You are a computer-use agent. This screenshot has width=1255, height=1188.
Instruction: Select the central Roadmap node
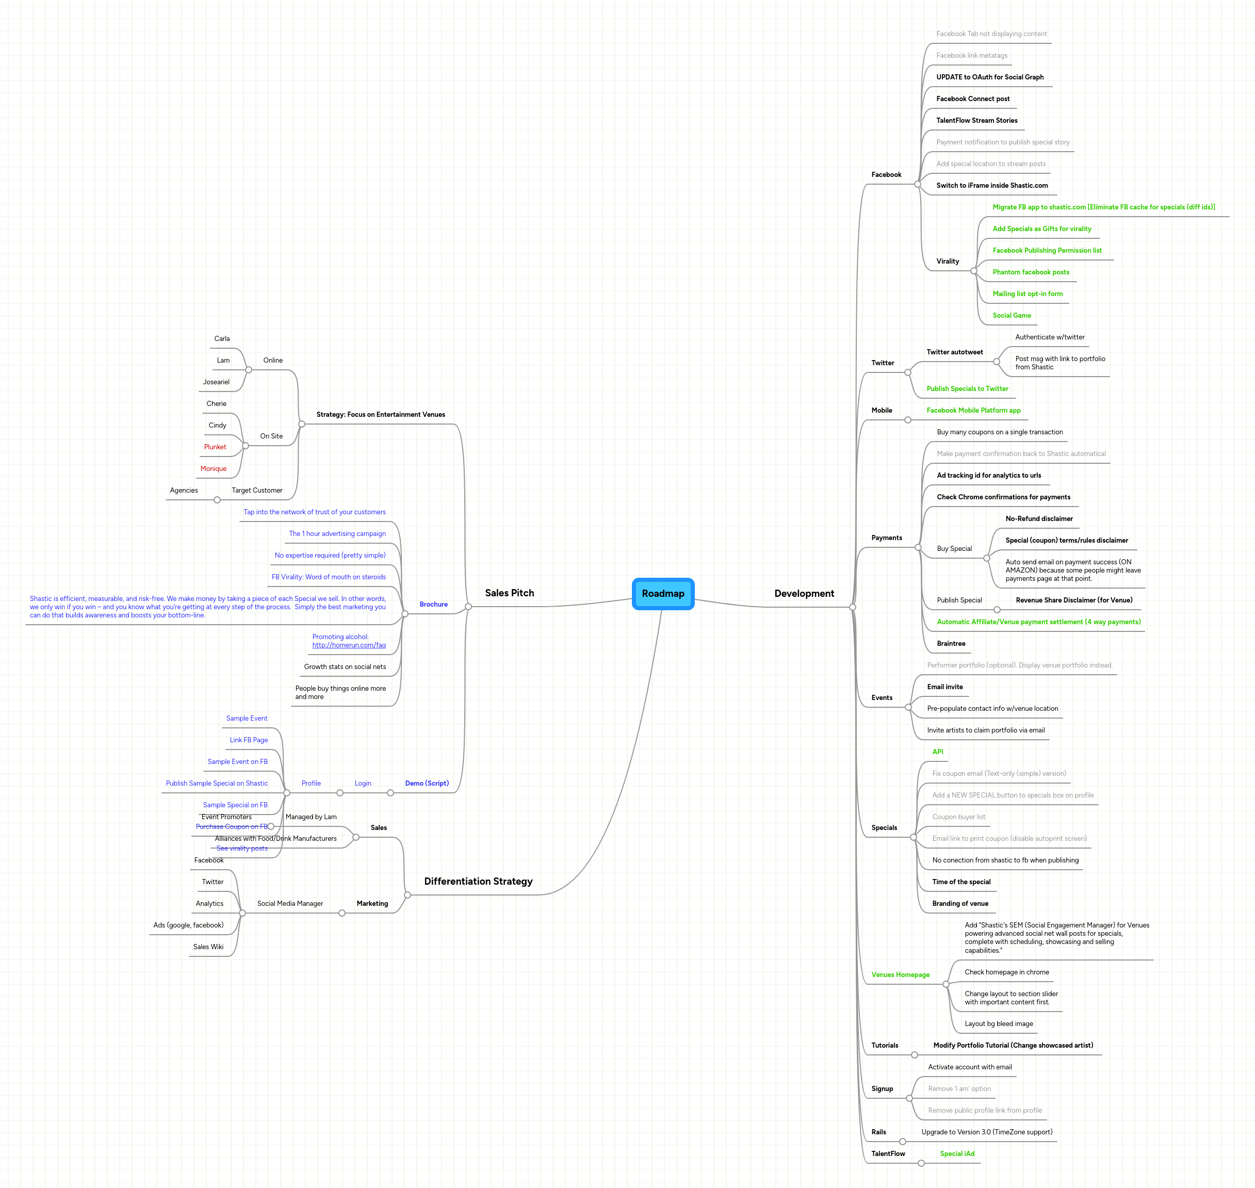coord(662,593)
